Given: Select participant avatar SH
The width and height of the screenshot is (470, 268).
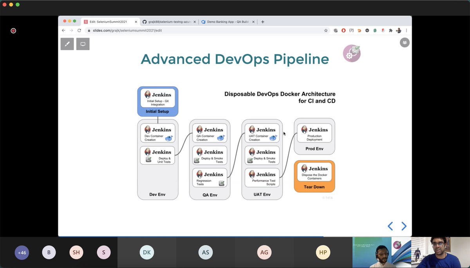Looking at the screenshot, I should (76, 253).
